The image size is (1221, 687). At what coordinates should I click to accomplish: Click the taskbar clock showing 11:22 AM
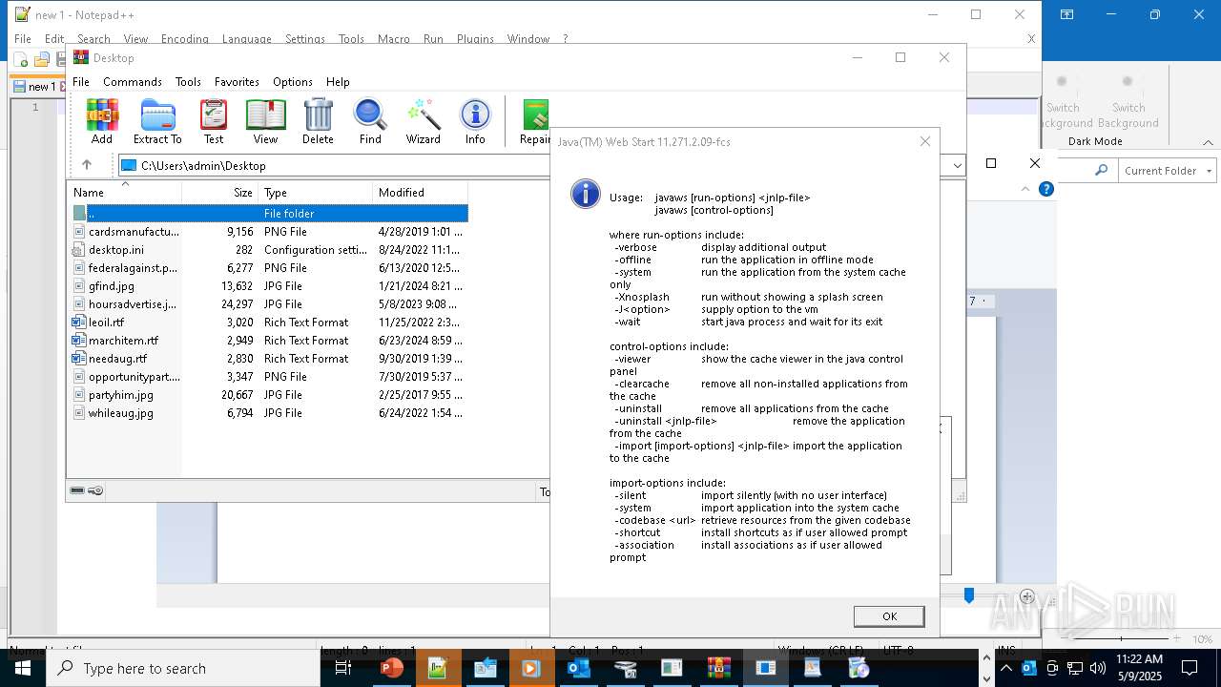tap(1138, 668)
